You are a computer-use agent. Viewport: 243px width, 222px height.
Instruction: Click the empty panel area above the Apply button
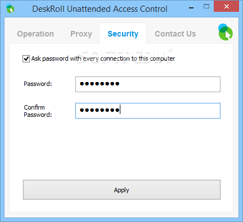[121, 149]
